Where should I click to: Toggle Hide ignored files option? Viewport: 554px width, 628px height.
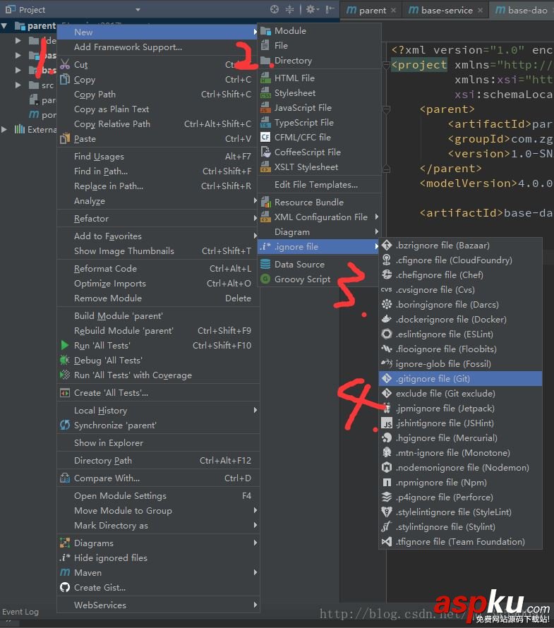[158, 558]
